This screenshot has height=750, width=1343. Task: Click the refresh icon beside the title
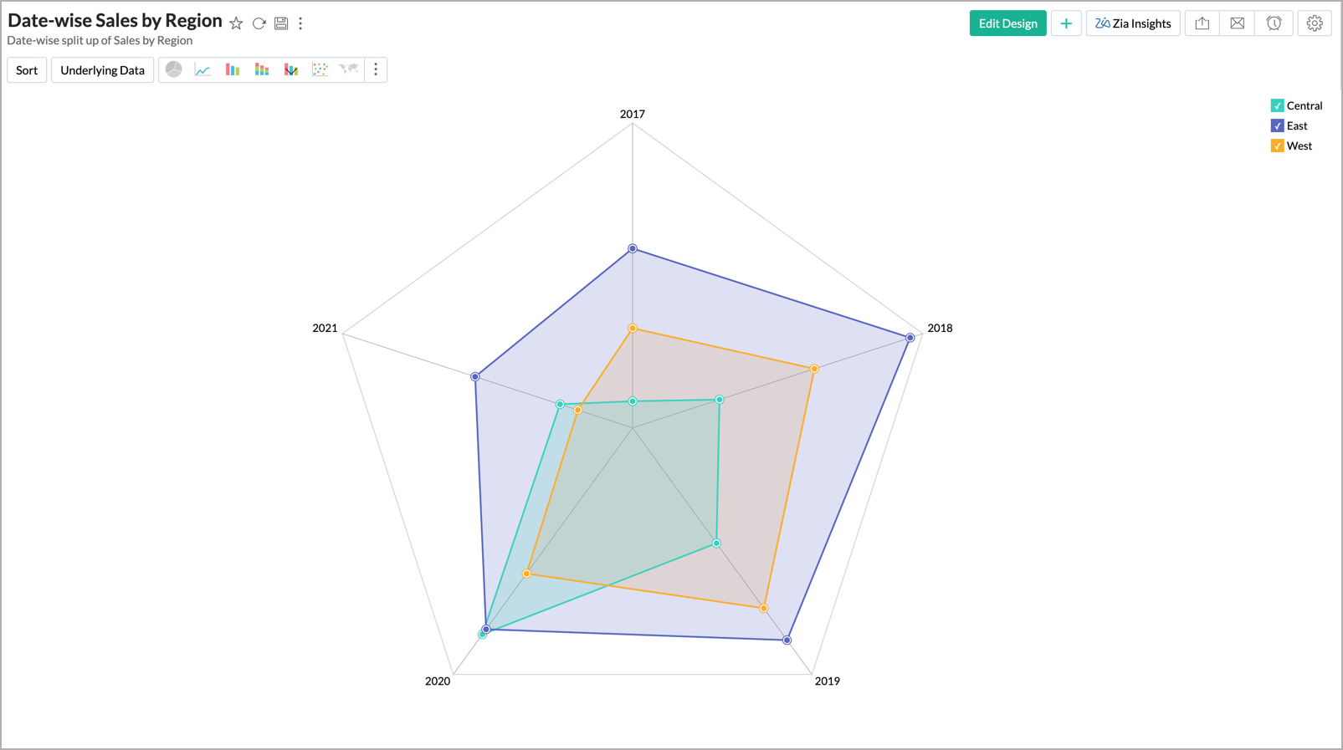[x=259, y=23]
